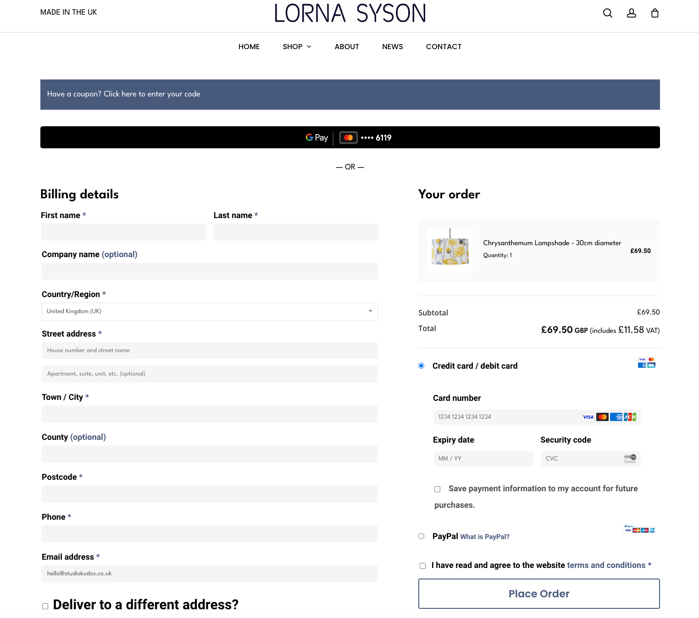Agree to terms and conditions checkbox

[422, 566]
